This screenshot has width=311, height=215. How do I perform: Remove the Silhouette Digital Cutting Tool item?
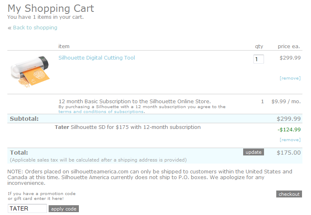(x=290, y=78)
